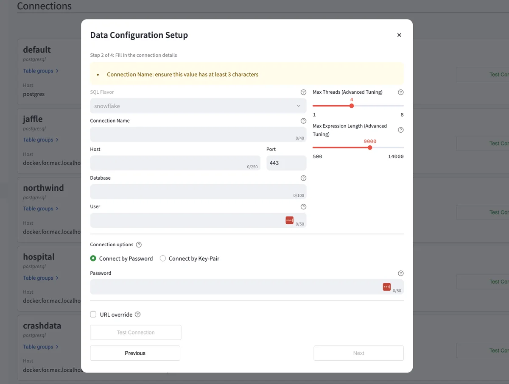
Task: Click help icon beside Database field
Action: tap(303, 178)
